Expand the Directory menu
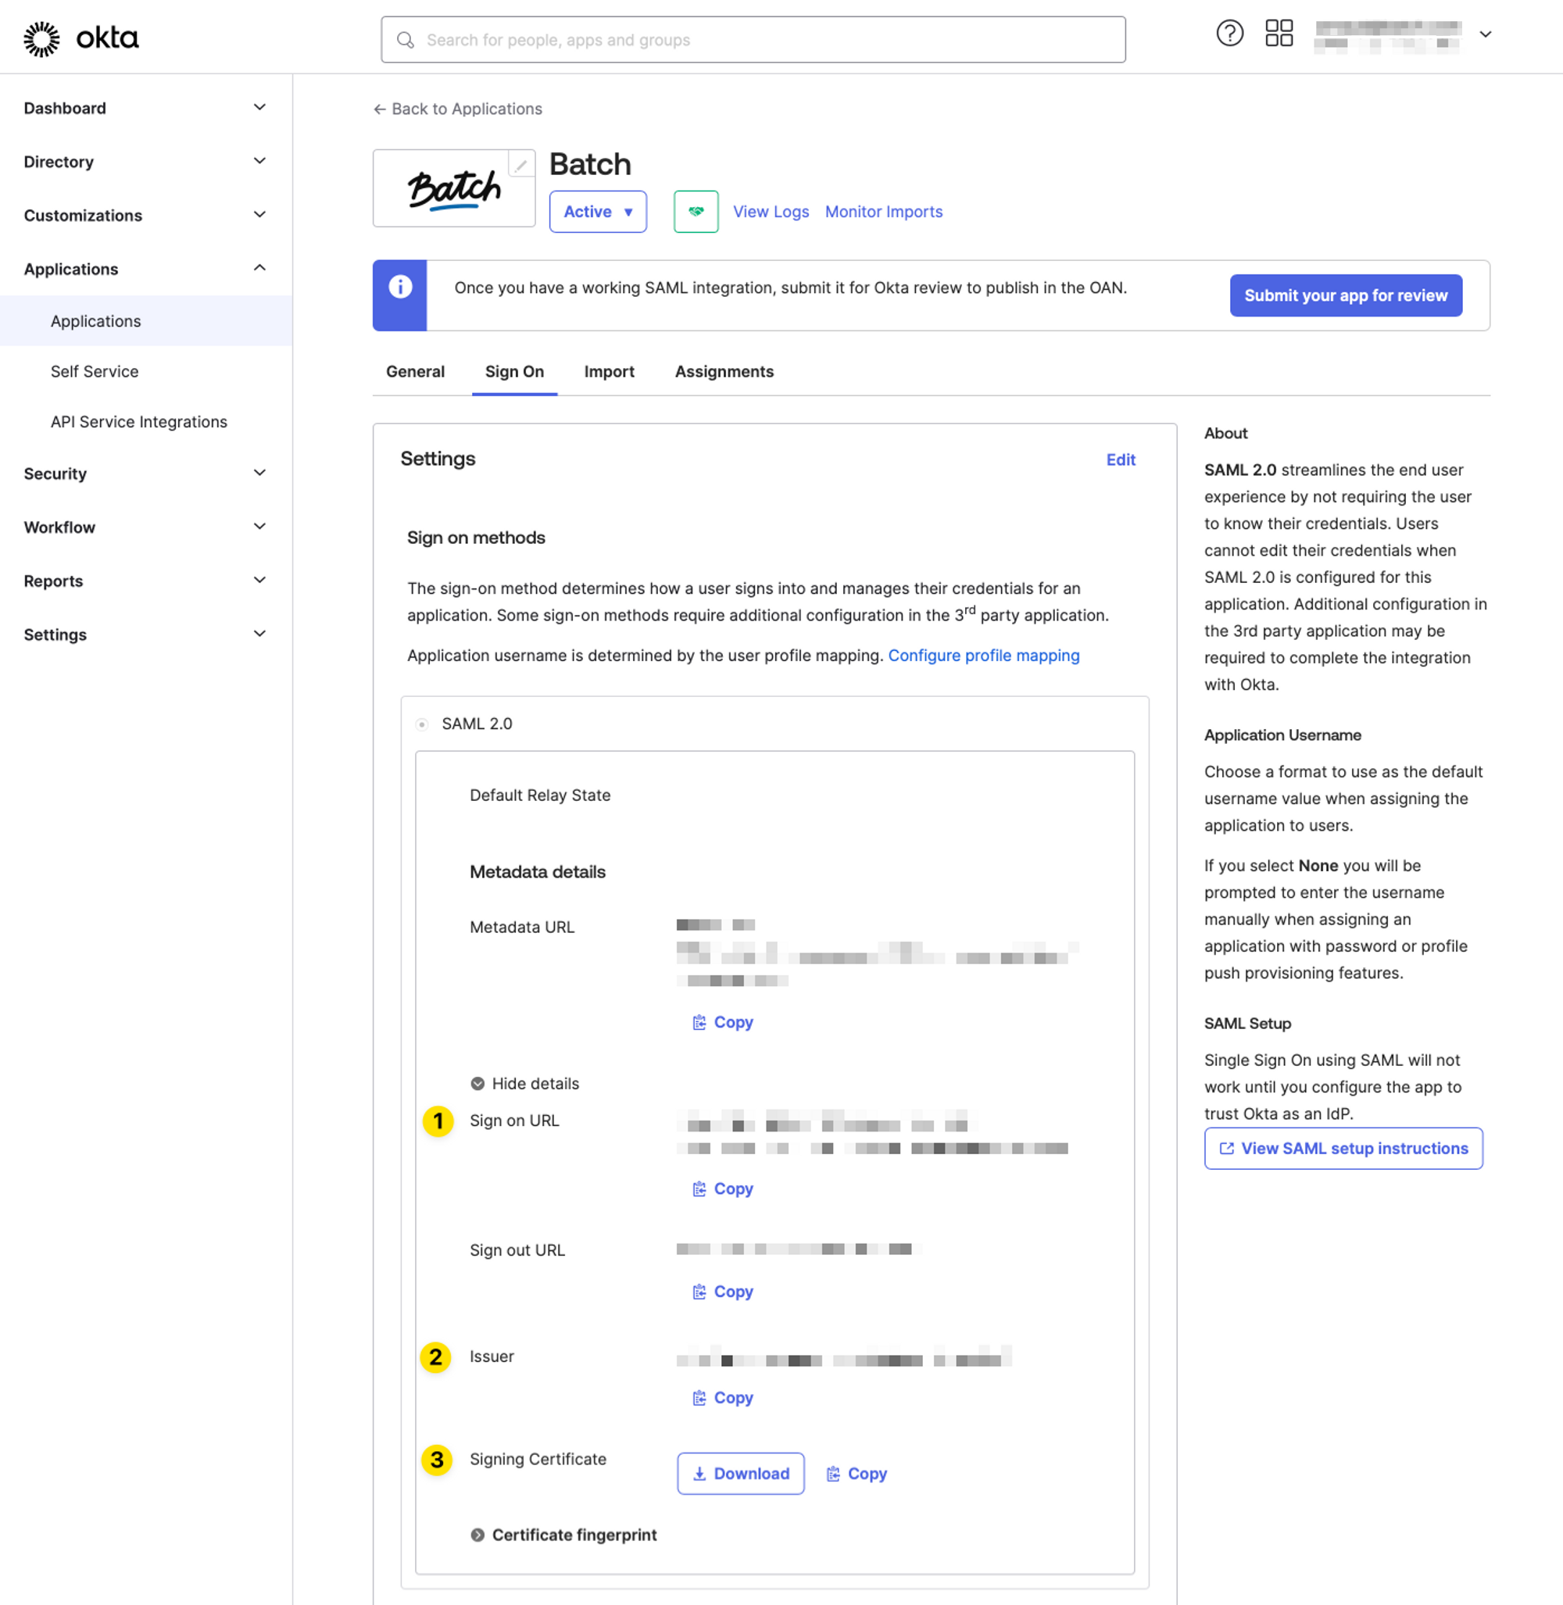This screenshot has height=1605, width=1563. [x=146, y=162]
